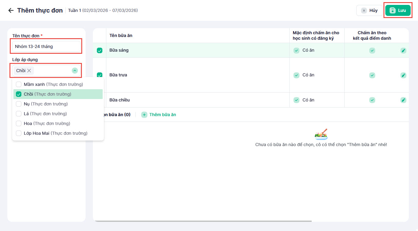Toggle the attendance check icon in the Bữa sáng row

pyautogui.click(x=372, y=50)
